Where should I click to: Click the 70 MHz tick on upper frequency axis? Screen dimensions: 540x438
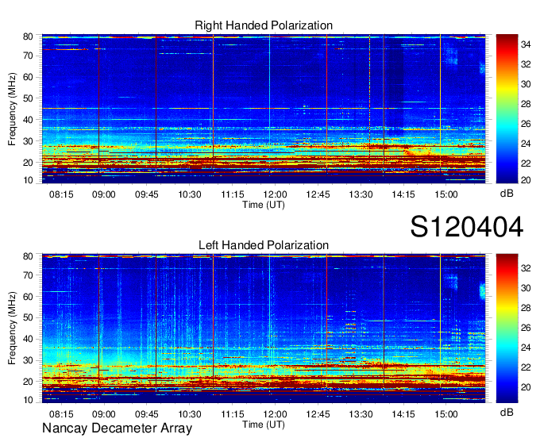point(28,56)
